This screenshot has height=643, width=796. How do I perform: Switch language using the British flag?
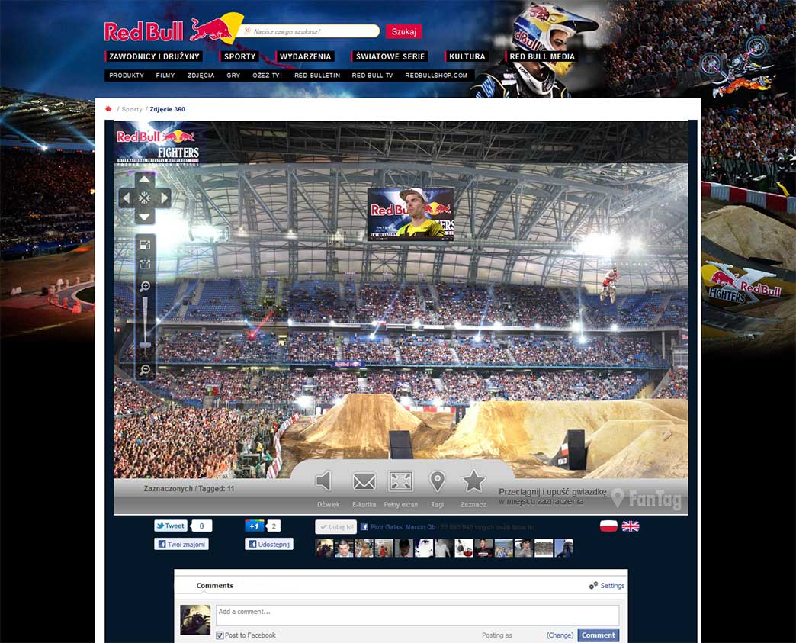[x=631, y=526]
